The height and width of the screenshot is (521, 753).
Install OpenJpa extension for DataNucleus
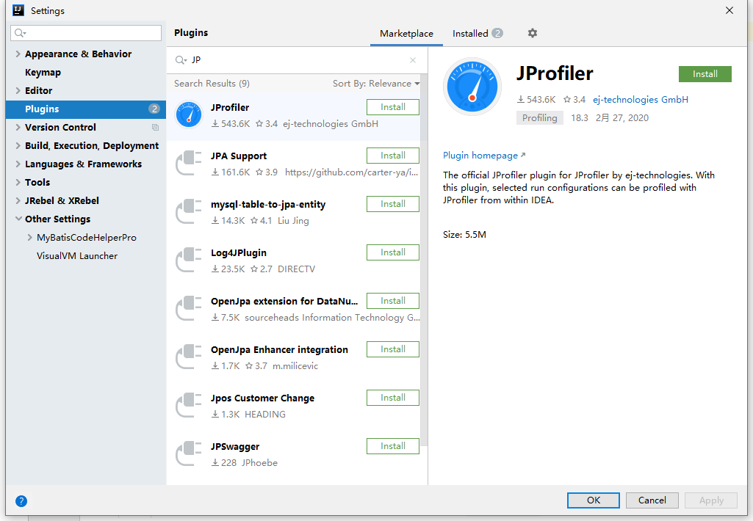coord(393,301)
